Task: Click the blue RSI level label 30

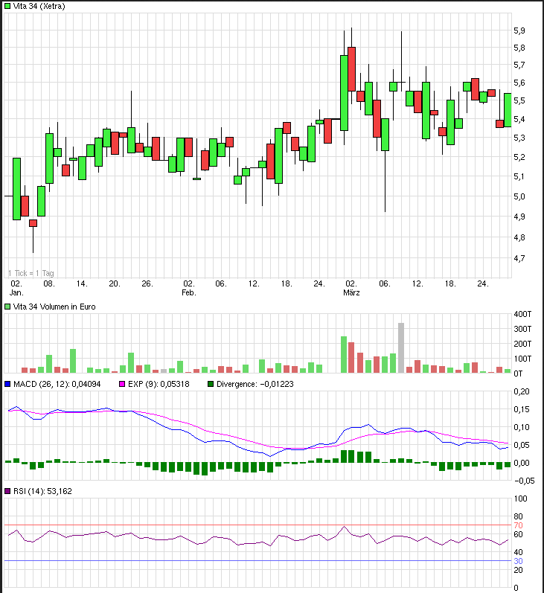Action: pyautogui.click(x=518, y=561)
